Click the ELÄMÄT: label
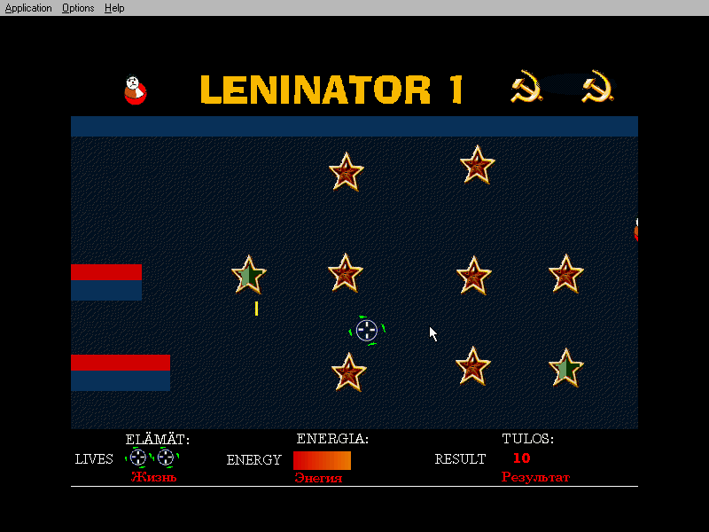The image size is (709, 532). click(158, 439)
